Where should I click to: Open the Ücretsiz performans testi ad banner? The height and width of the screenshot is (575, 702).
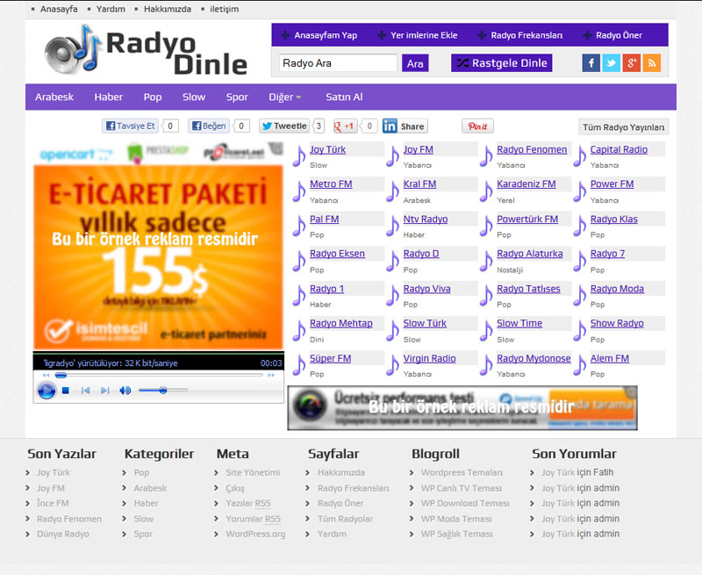click(x=462, y=408)
